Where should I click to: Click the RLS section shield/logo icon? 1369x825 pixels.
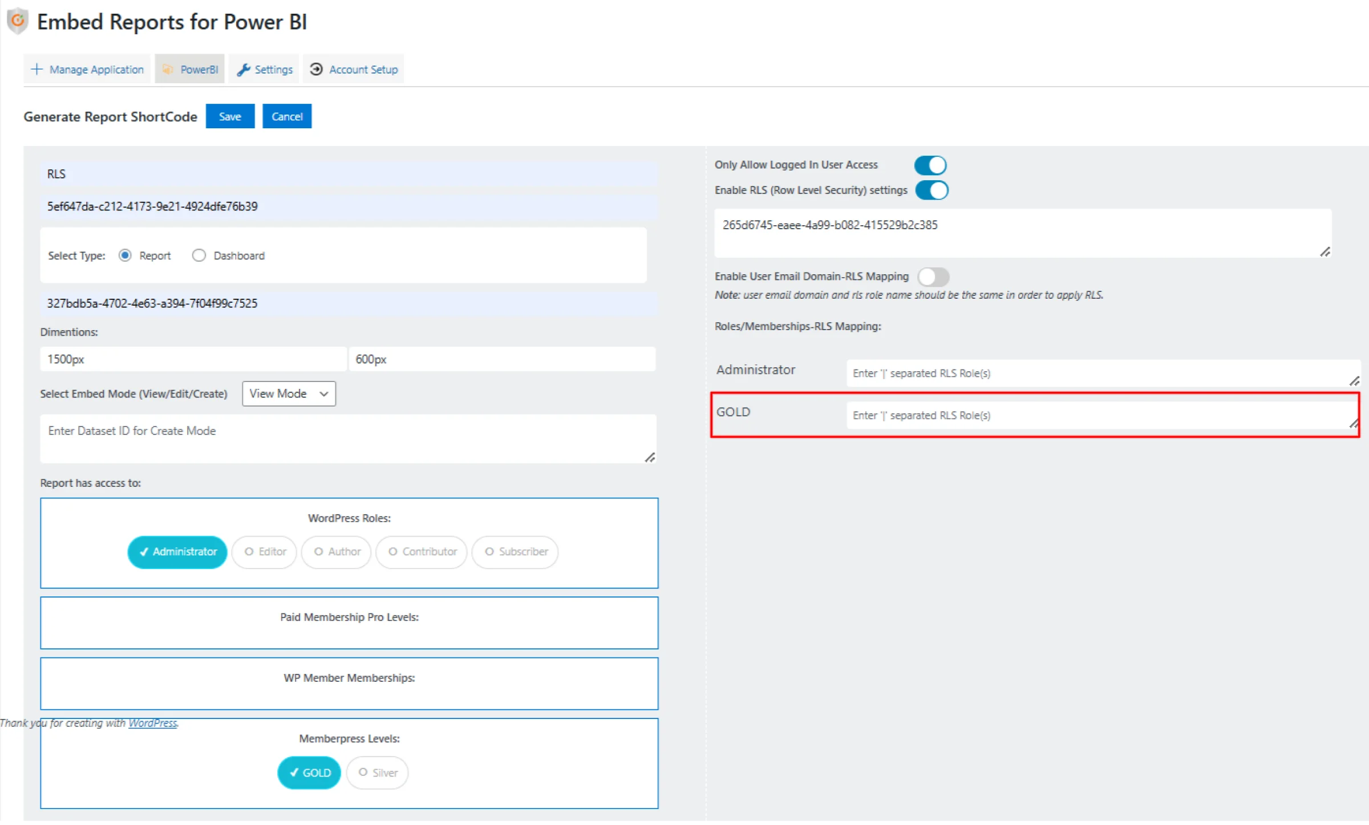[17, 19]
